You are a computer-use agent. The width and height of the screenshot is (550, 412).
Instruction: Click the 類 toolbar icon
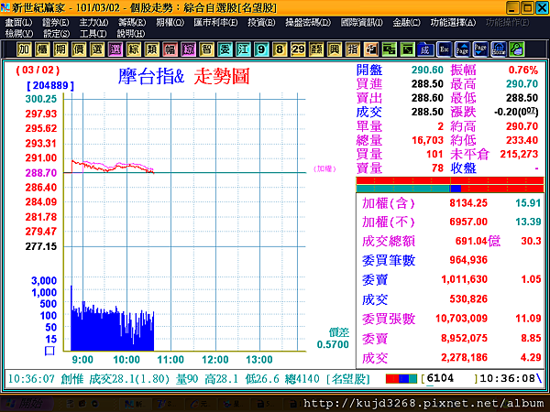[x=151, y=49]
